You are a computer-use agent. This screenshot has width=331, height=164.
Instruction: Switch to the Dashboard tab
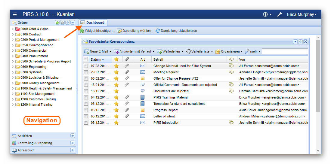click(93, 23)
